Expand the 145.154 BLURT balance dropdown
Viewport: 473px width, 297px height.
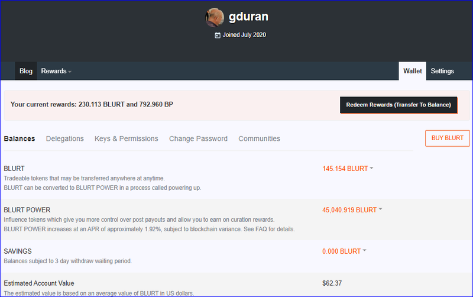pyautogui.click(x=348, y=169)
